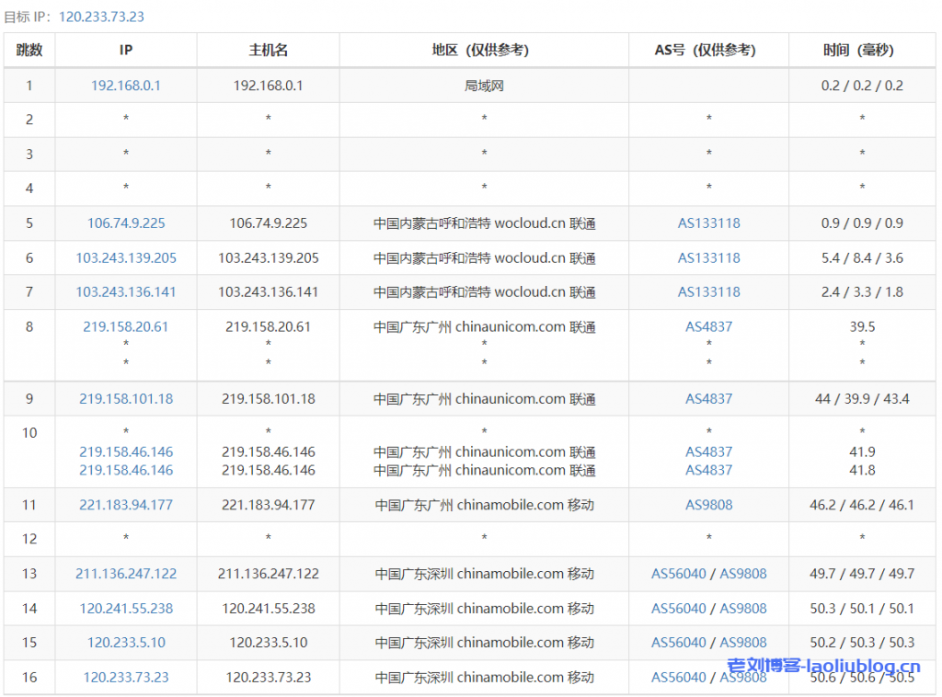Click AS9808 link in hop 11 row

click(708, 504)
